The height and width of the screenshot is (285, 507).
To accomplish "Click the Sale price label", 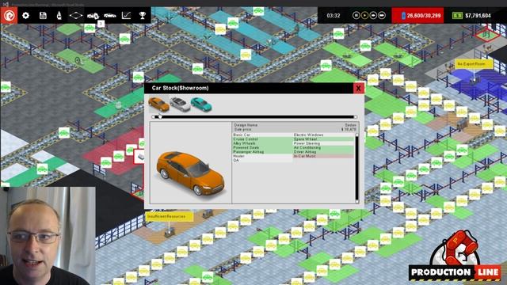I will [x=242, y=129].
